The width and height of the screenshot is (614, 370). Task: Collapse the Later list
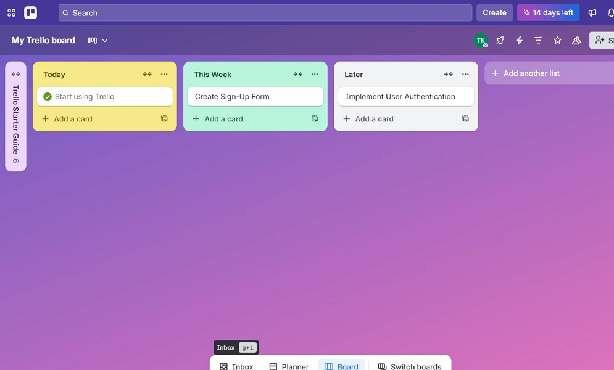click(x=449, y=74)
